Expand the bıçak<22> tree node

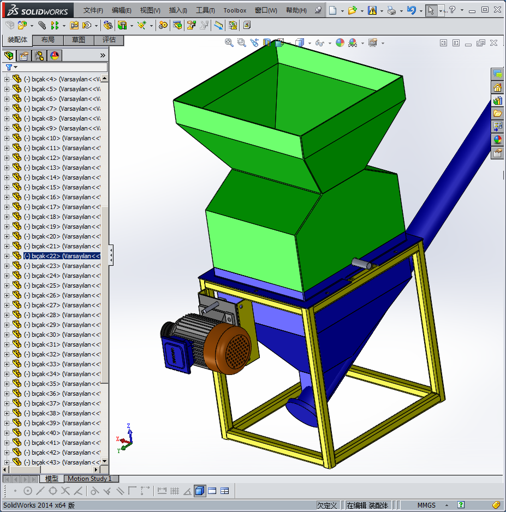point(7,257)
